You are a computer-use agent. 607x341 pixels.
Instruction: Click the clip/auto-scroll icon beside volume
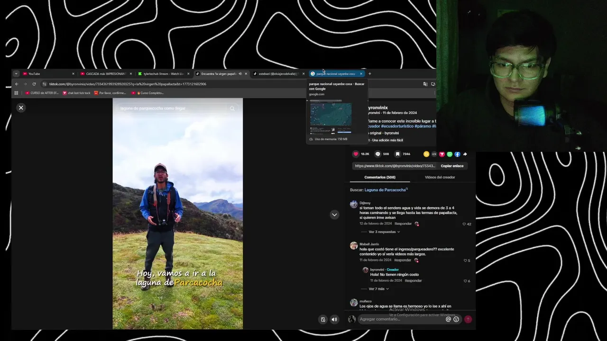pos(323,319)
